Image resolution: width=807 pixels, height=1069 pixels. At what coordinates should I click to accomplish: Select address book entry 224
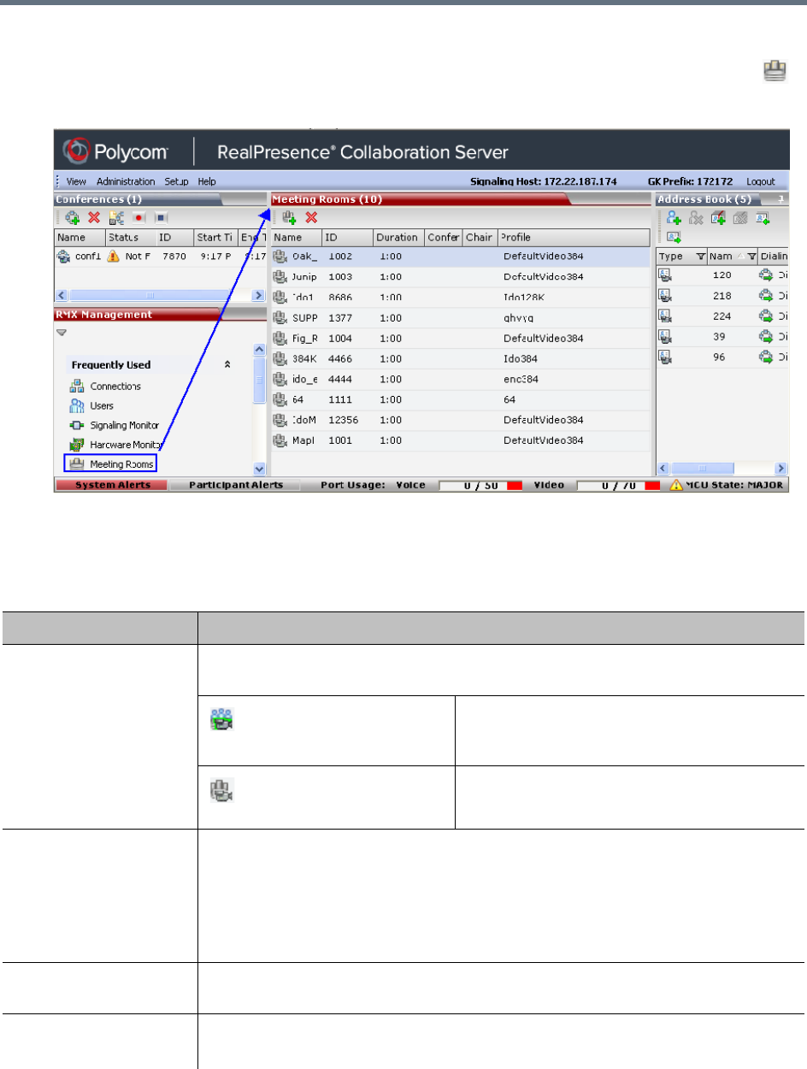(x=722, y=316)
